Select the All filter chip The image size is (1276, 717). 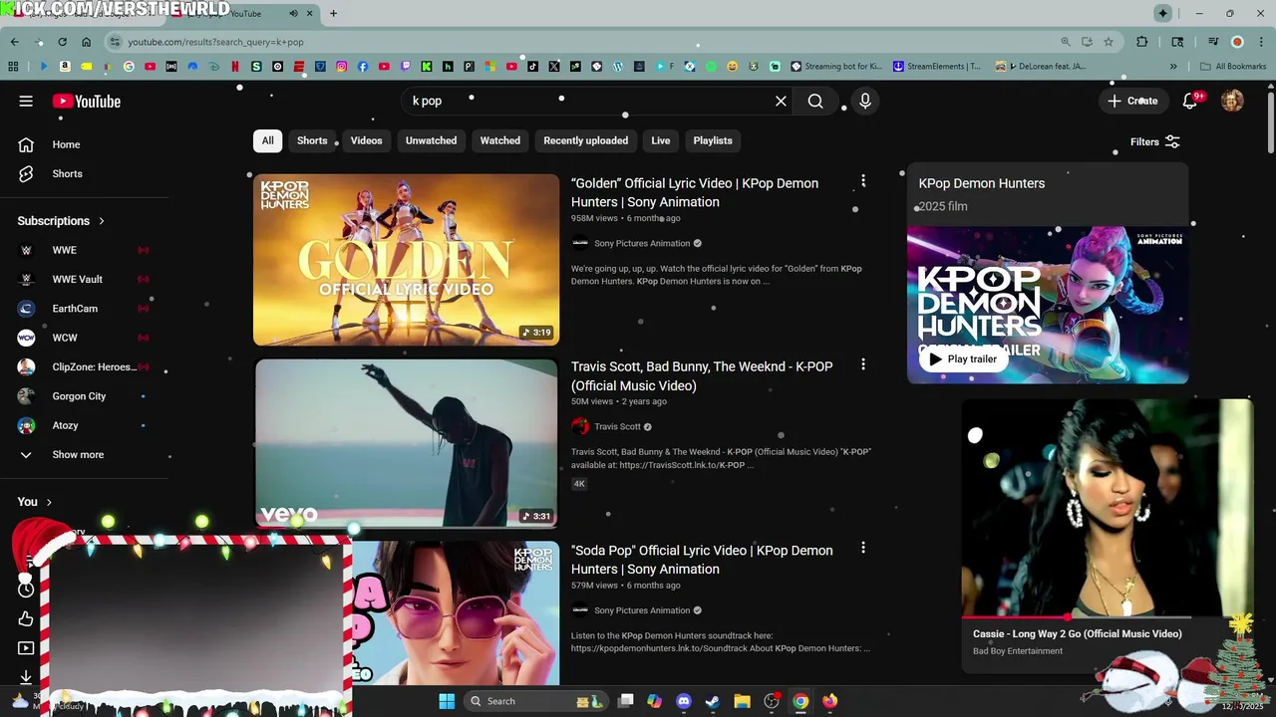267,140
